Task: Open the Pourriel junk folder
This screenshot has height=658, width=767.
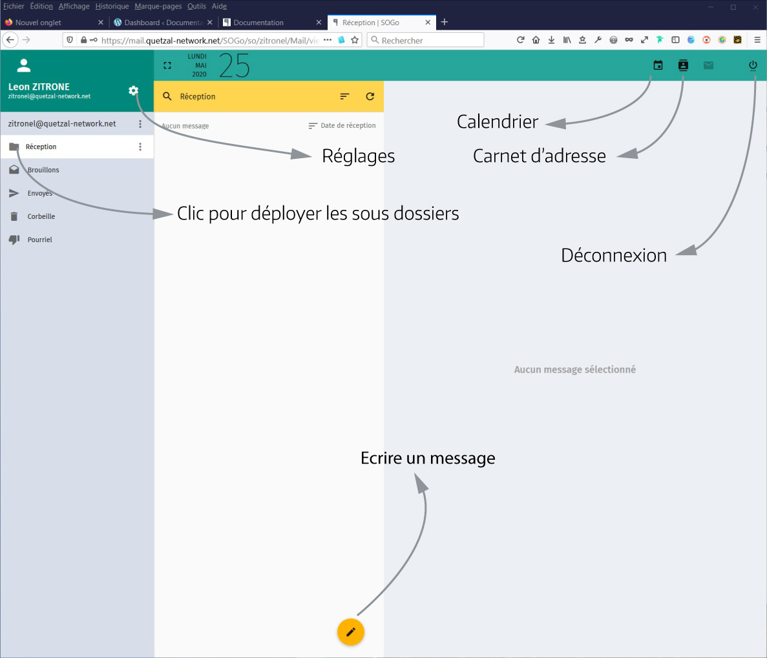Action: 39,240
